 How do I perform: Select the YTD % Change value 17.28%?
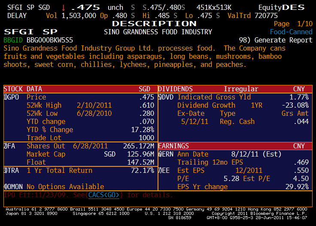pyautogui.click(x=143, y=130)
